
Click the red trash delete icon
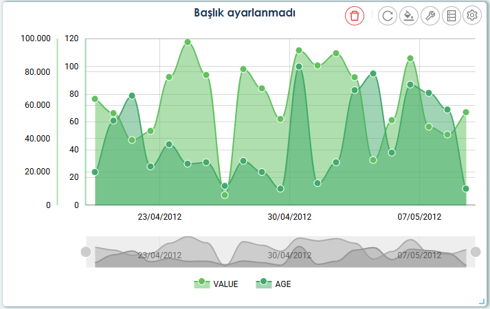354,16
